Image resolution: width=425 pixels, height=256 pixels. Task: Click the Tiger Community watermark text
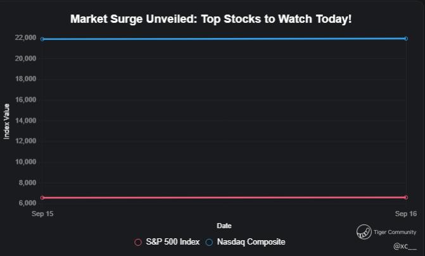[396, 232]
